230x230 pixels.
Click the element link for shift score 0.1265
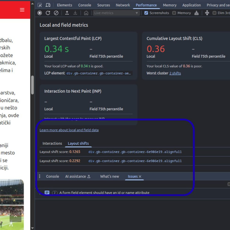pyautogui.click(x=135, y=152)
